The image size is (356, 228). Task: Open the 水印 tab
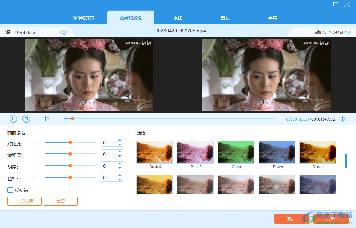point(178,18)
